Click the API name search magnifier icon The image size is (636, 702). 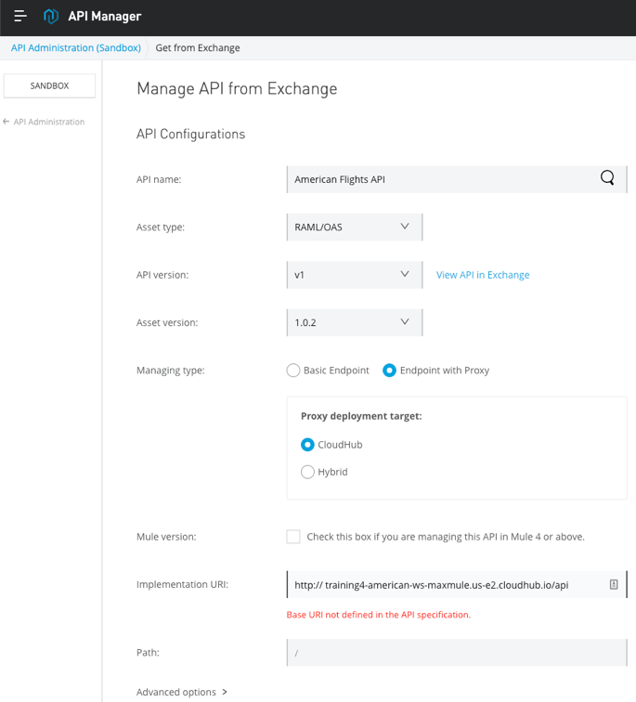(607, 178)
